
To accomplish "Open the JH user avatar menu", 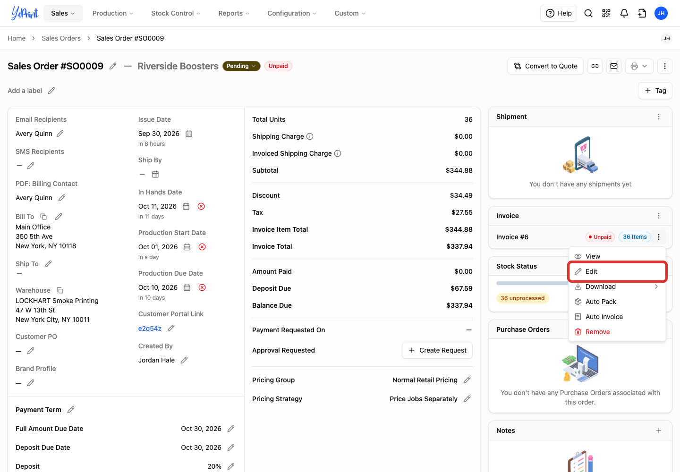I will pyautogui.click(x=661, y=13).
